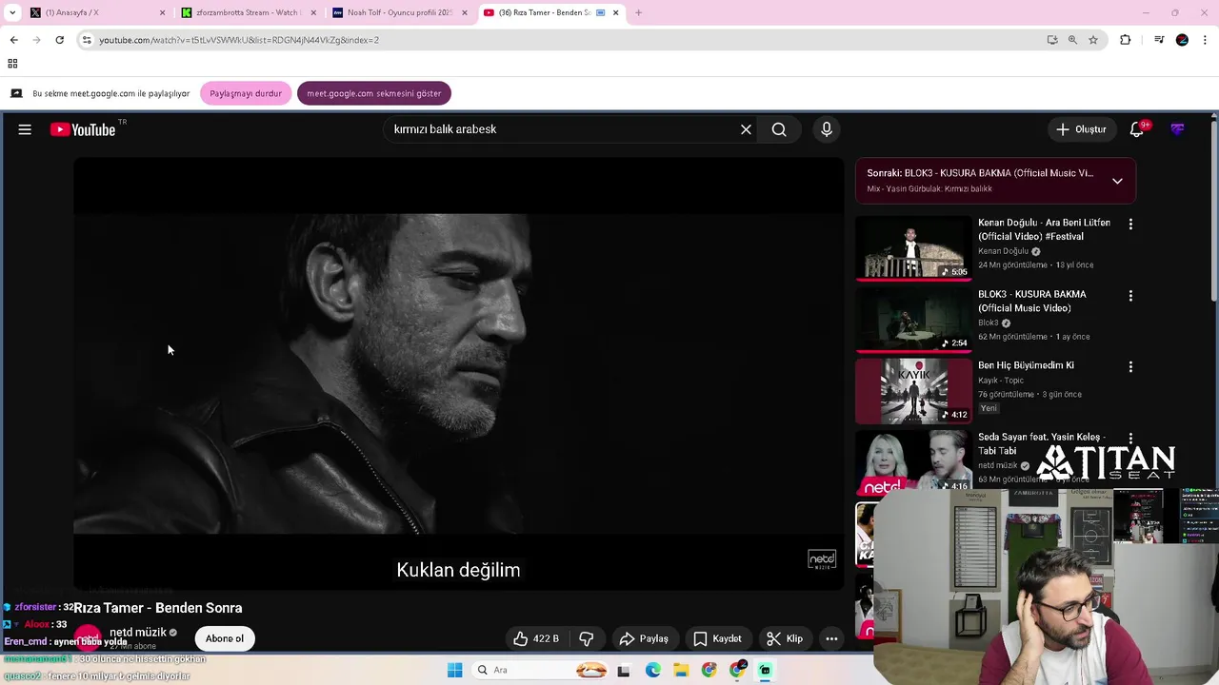Run search with magnifier button
This screenshot has height=685, width=1219.
[779, 129]
